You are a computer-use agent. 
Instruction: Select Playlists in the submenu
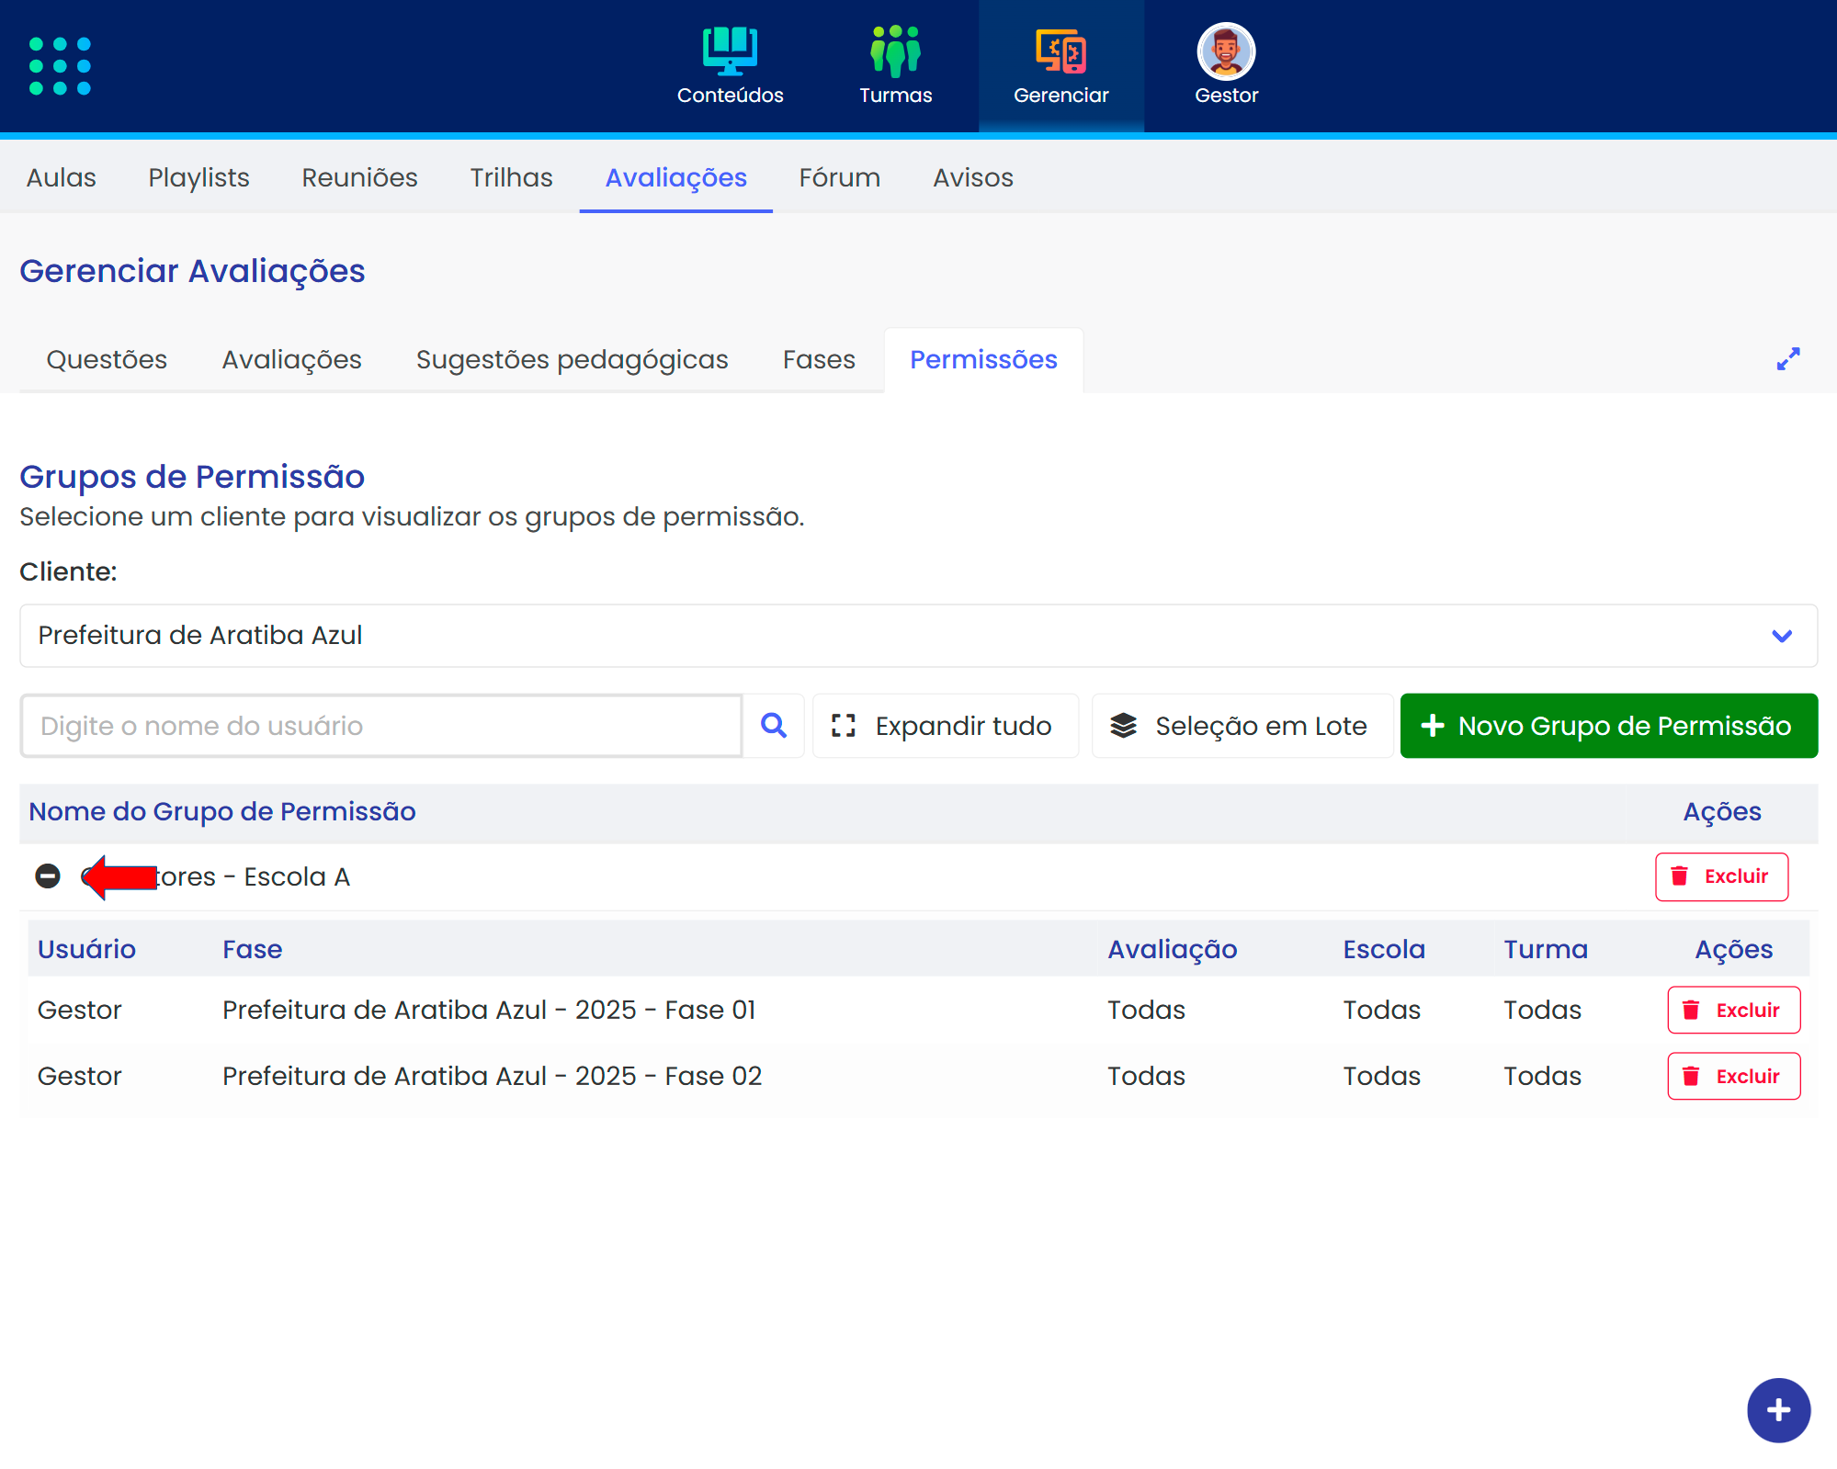coord(198,177)
